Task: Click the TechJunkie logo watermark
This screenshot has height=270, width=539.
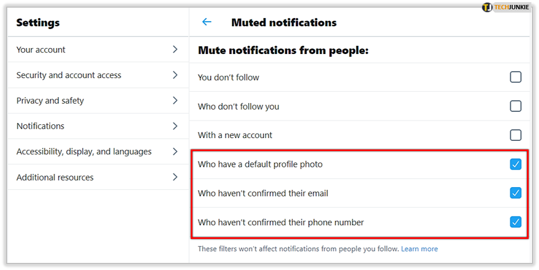Action: [506, 8]
